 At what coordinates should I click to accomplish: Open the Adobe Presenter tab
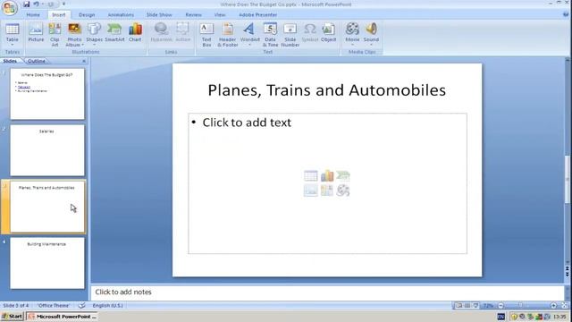258,14
